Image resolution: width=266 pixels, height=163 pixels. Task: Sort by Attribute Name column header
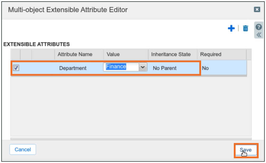75,54
